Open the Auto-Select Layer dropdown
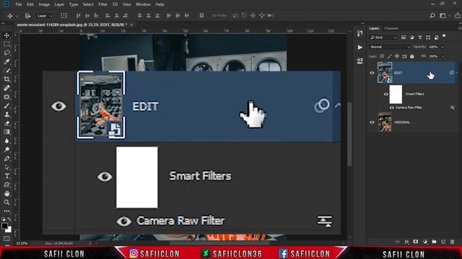 [x=44, y=16]
